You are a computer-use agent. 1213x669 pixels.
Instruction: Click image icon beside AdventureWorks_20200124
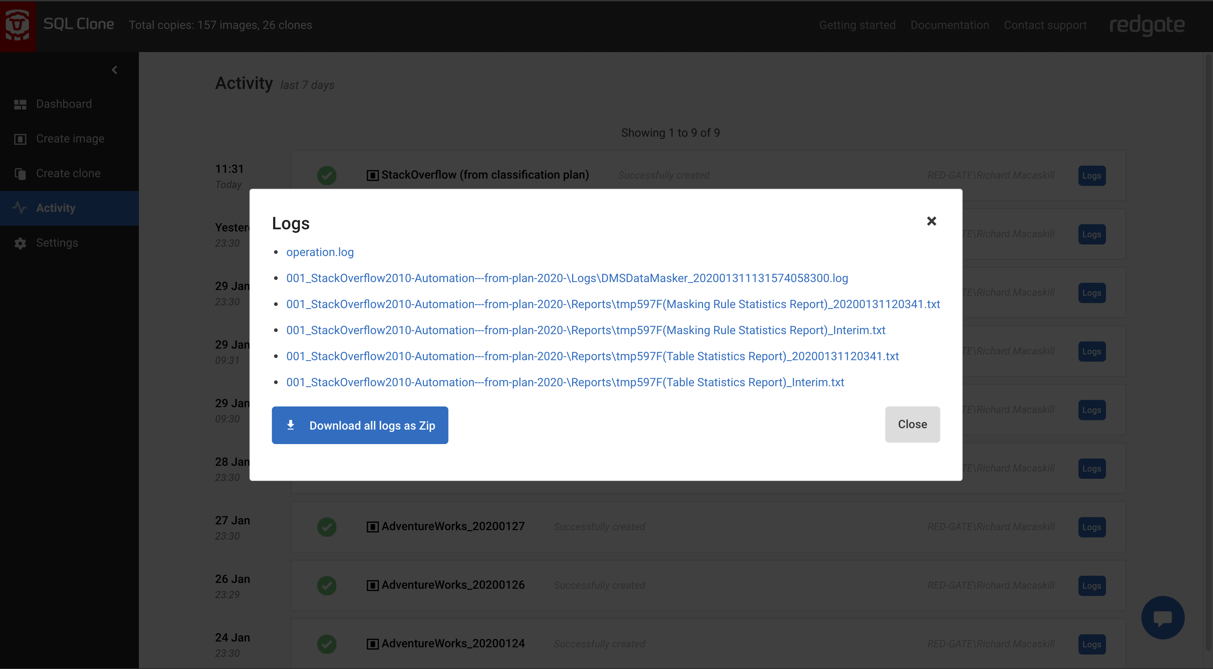(x=373, y=644)
